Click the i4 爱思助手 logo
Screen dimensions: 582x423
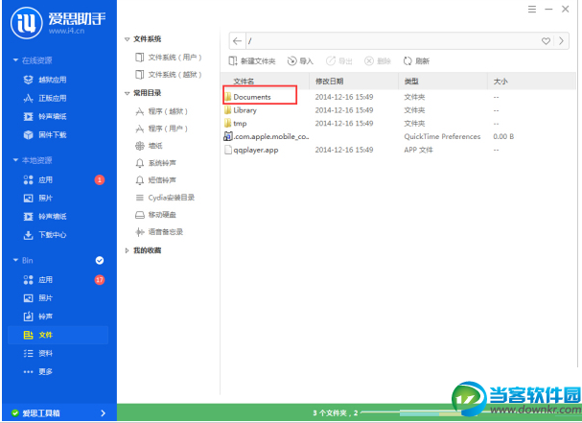tap(58, 23)
